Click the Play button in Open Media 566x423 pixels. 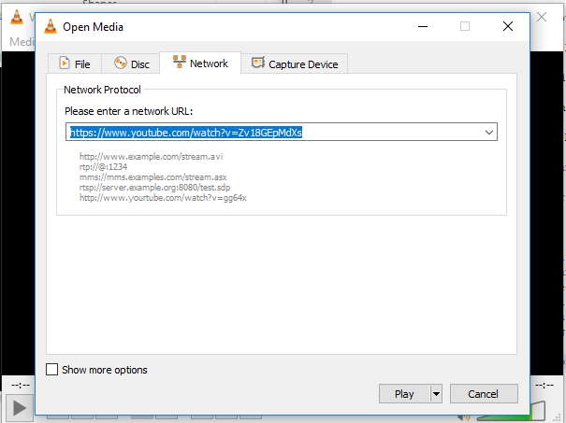[404, 394]
